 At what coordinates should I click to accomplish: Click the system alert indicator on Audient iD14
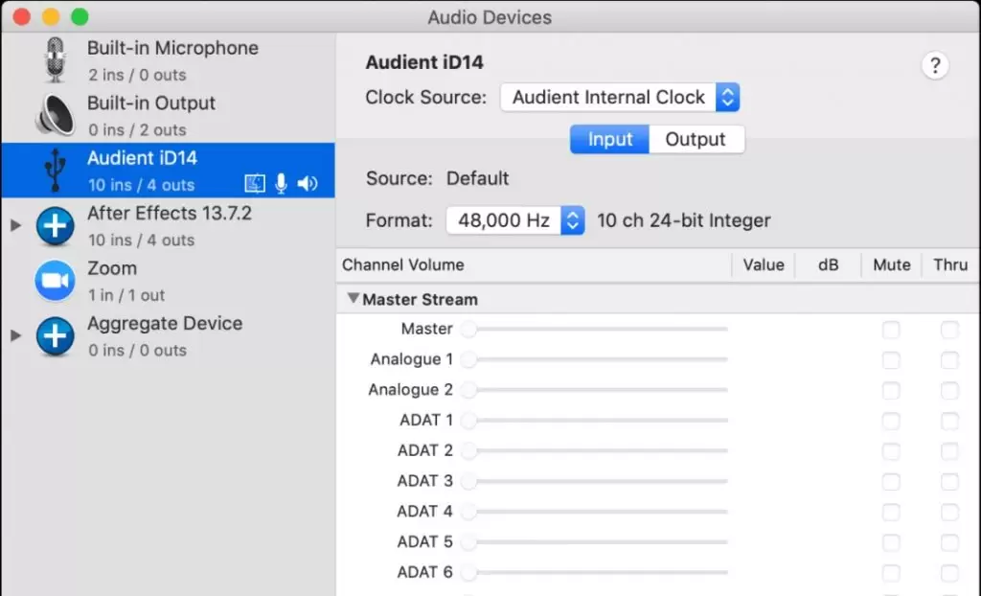coord(255,184)
